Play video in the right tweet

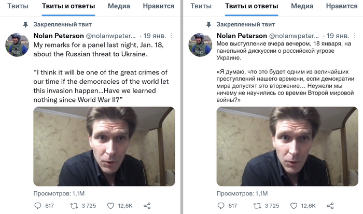coord(287,146)
